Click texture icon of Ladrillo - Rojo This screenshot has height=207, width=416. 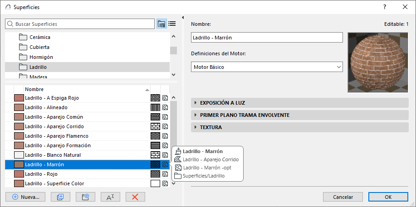[x=165, y=174]
